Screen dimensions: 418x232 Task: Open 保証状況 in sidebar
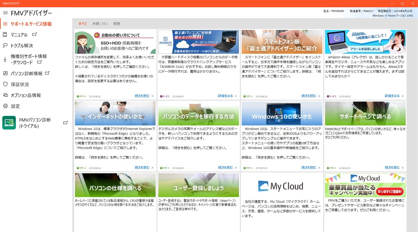point(20,84)
